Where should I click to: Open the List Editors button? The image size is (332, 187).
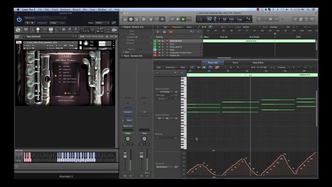(x=295, y=19)
